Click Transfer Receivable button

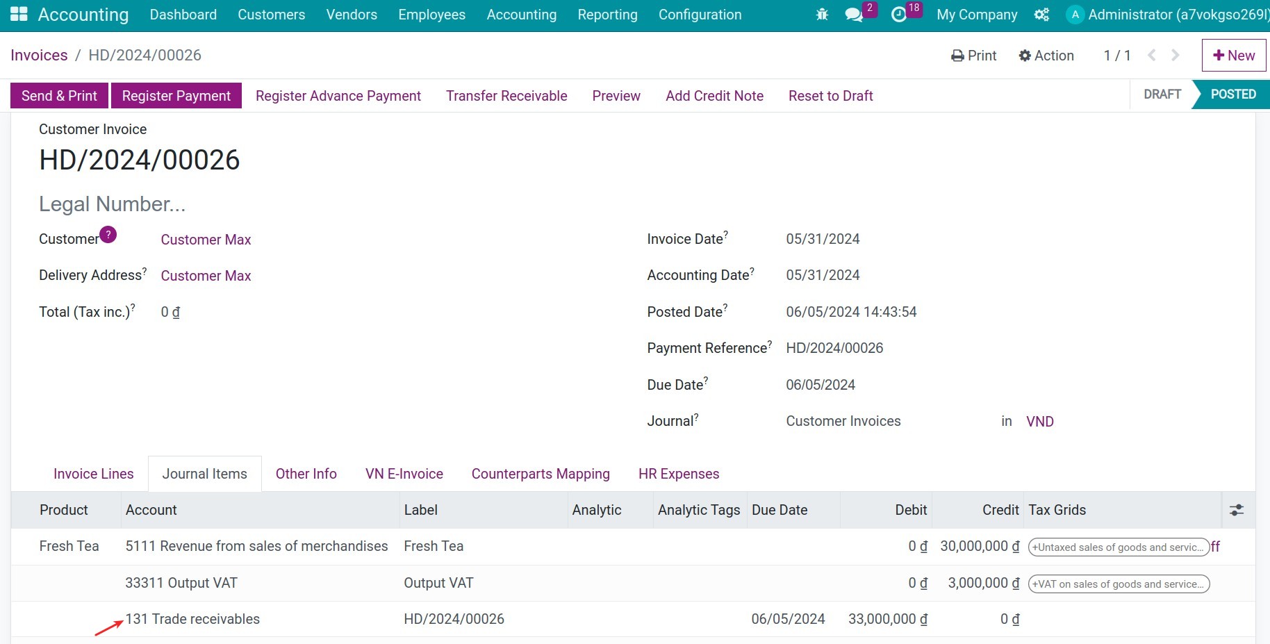[506, 96]
